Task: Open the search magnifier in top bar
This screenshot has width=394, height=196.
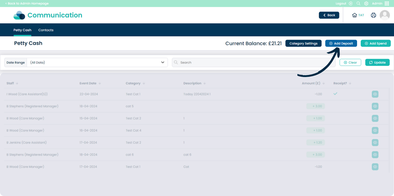Action: point(358,3)
